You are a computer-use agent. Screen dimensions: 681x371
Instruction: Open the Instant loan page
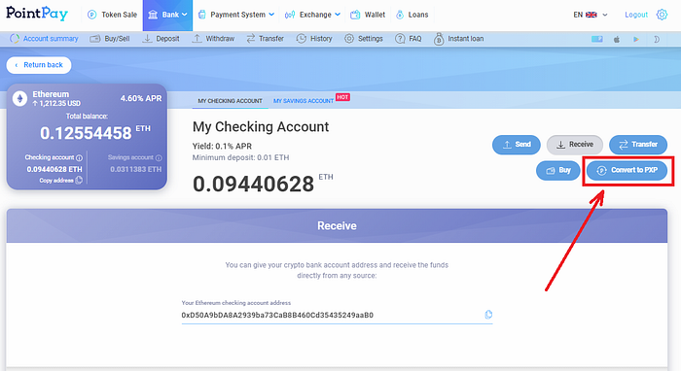coord(458,39)
